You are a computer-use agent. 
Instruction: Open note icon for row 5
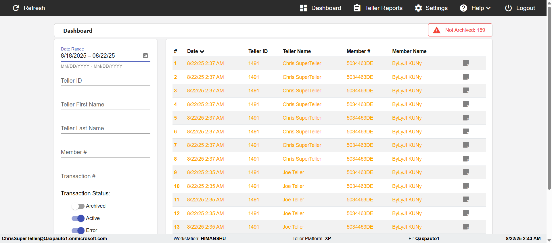tap(466, 118)
